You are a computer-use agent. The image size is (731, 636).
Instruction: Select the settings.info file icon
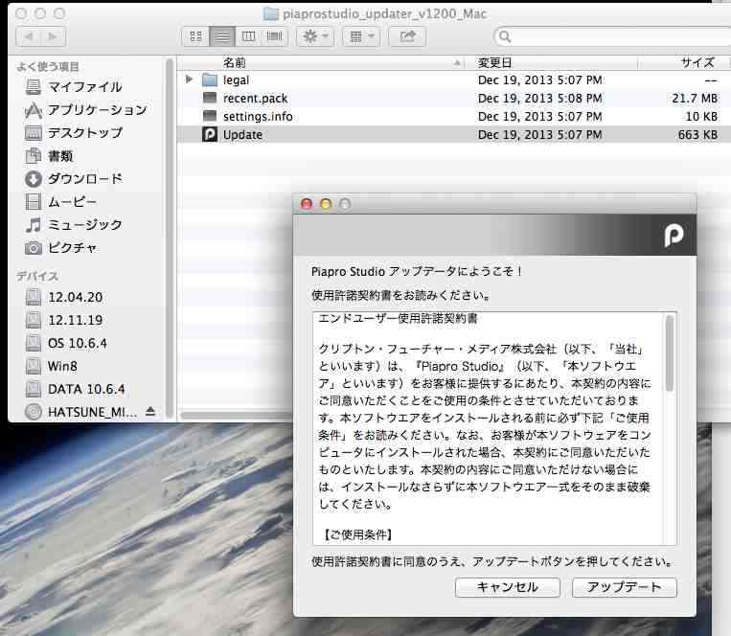tap(210, 116)
